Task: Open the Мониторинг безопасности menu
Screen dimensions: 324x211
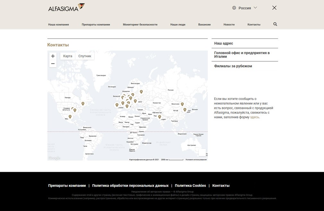Action: tap(140, 24)
